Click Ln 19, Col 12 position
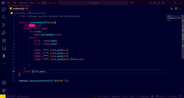Viewport: 184px width, 98px height. (x=104, y=96)
